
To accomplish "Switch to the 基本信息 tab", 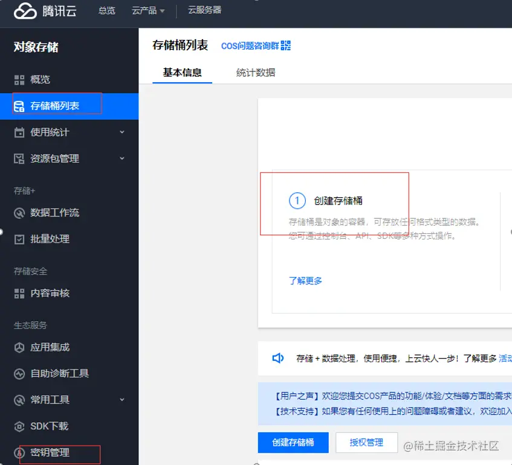I will point(182,73).
